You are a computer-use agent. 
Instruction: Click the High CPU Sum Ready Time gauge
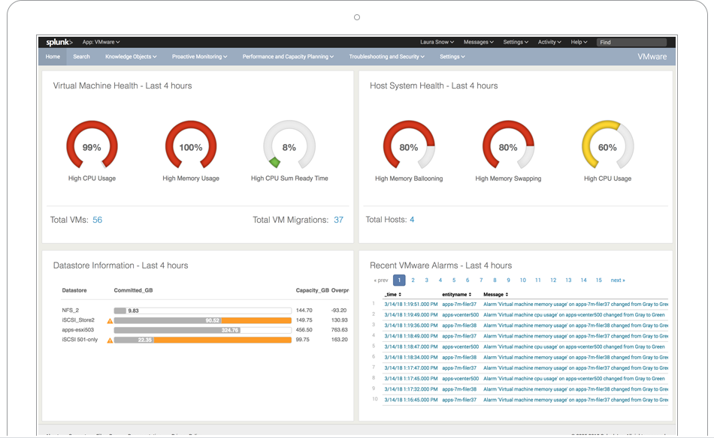[x=289, y=145]
